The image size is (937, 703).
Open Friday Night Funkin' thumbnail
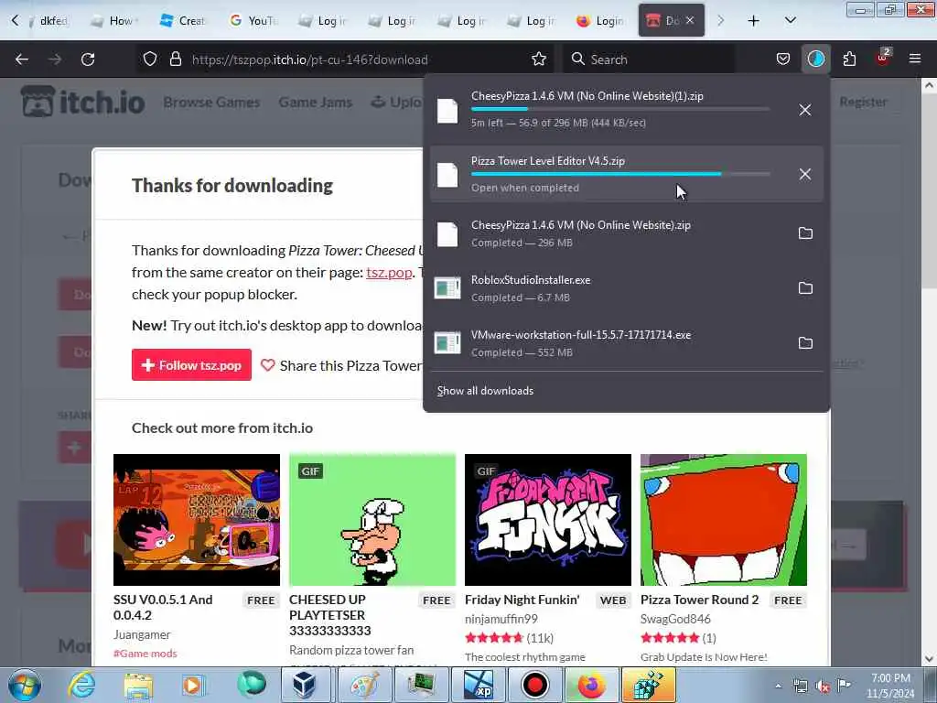(548, 520)
